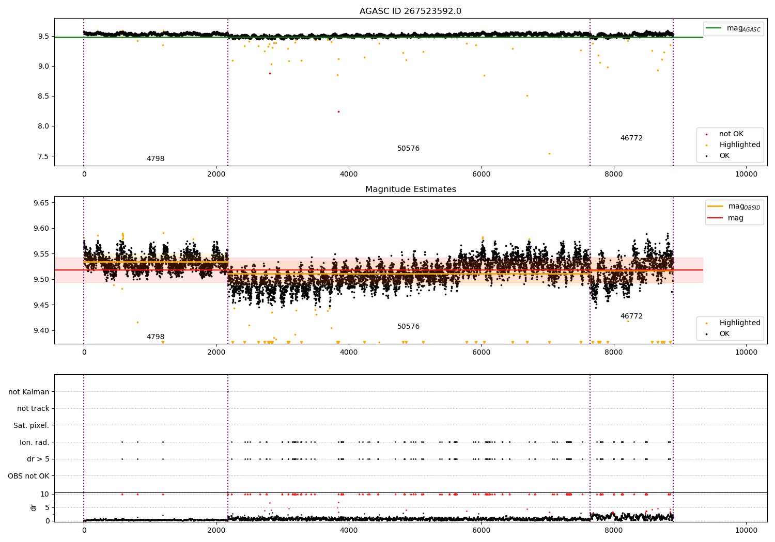Click the '9.40' y-tick in the middle panel

pyautogui.click(x=41, y=331)
